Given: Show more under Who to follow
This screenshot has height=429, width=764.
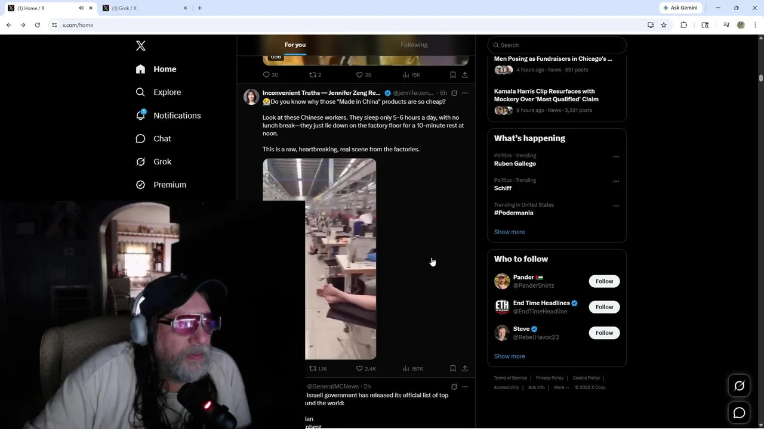Looking at the screenshot, I should pyautogui.click(x=510, y=356).
